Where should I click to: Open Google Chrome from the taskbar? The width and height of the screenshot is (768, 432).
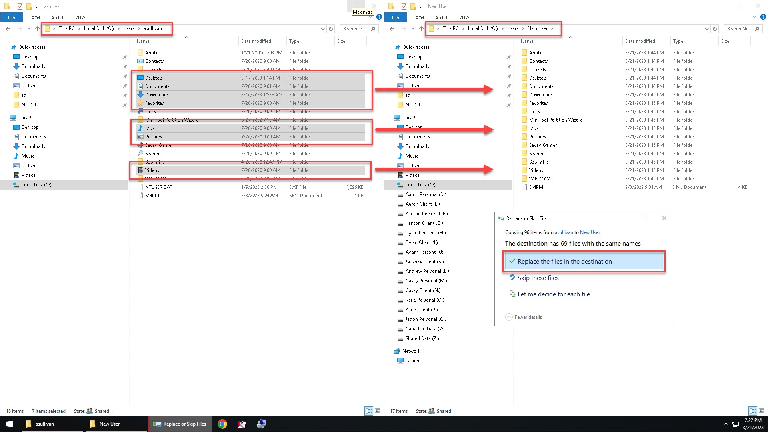click(222, 424)
